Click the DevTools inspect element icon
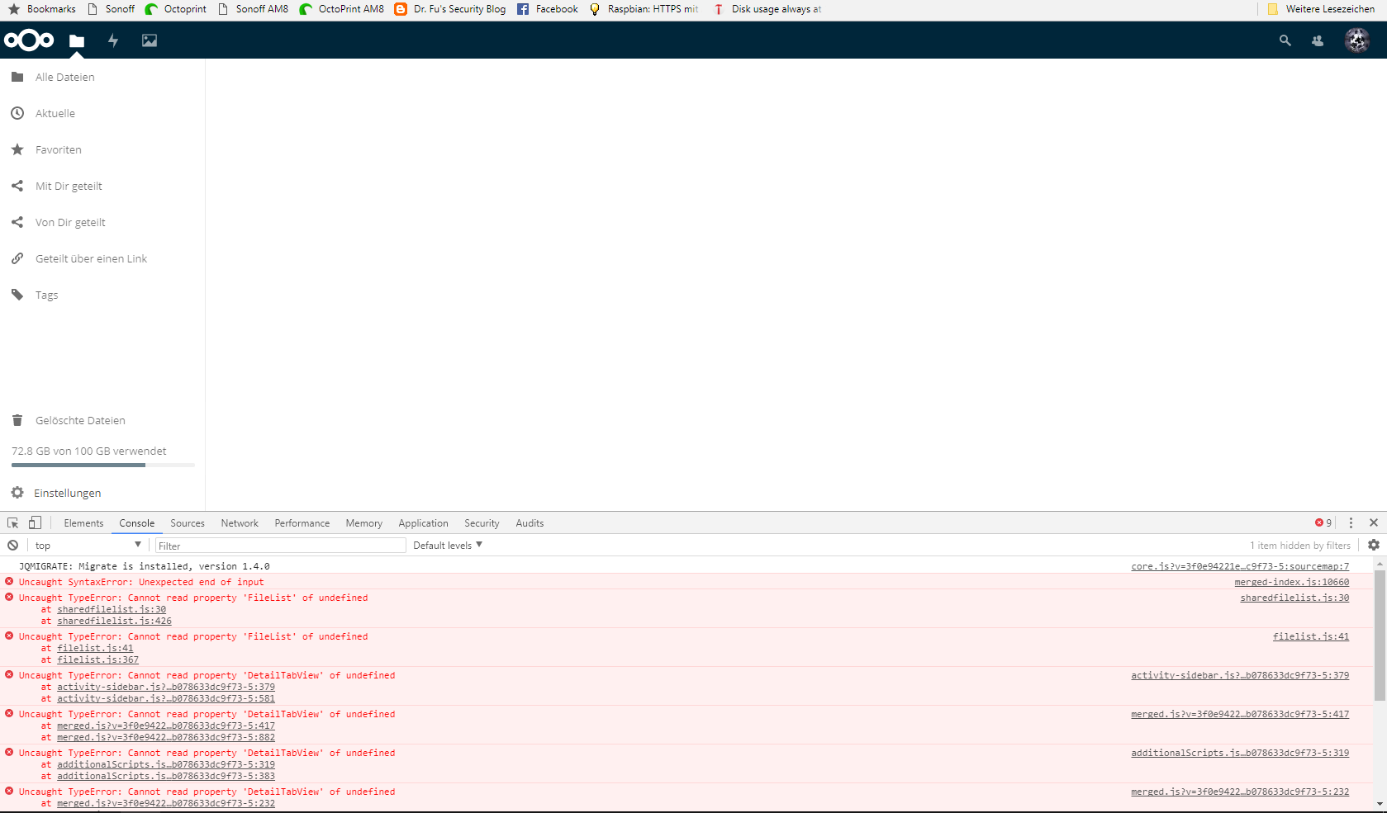Viewport: 1387px width, 813px height. (x=13, y=523)
